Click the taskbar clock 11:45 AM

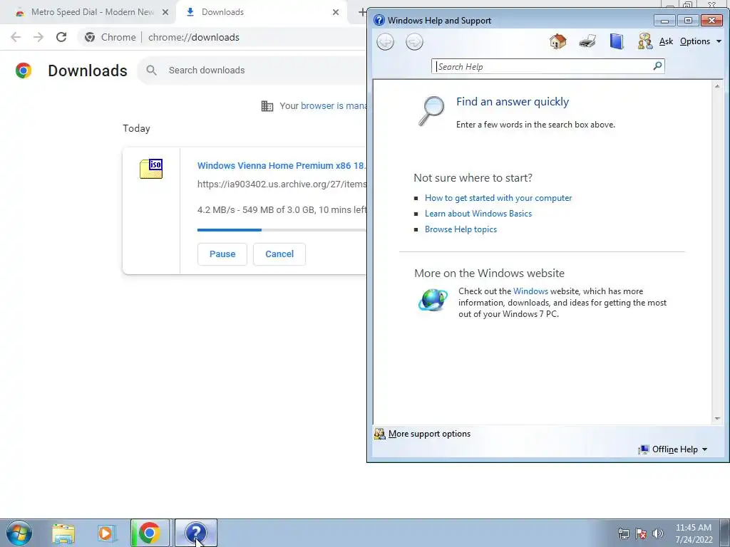(x=693, y=533)
